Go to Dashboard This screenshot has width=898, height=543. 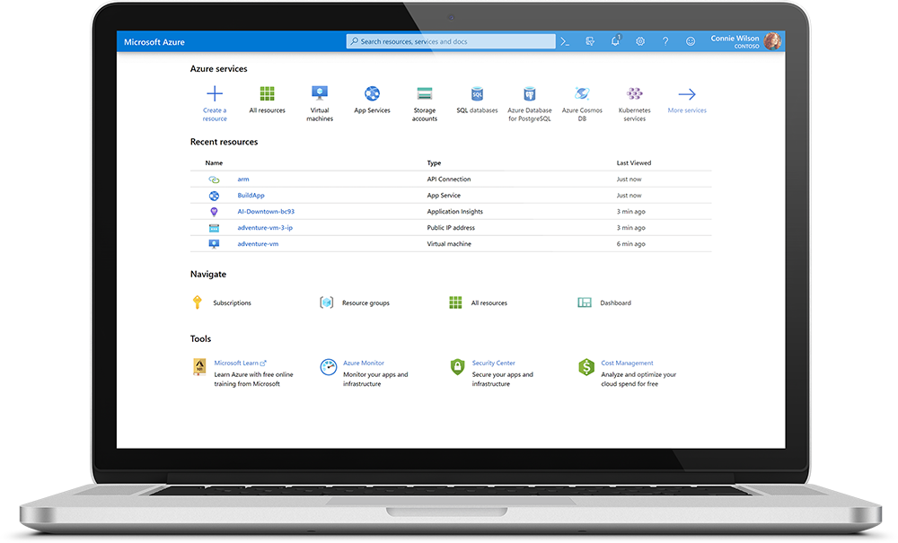(x=616, y=302)
